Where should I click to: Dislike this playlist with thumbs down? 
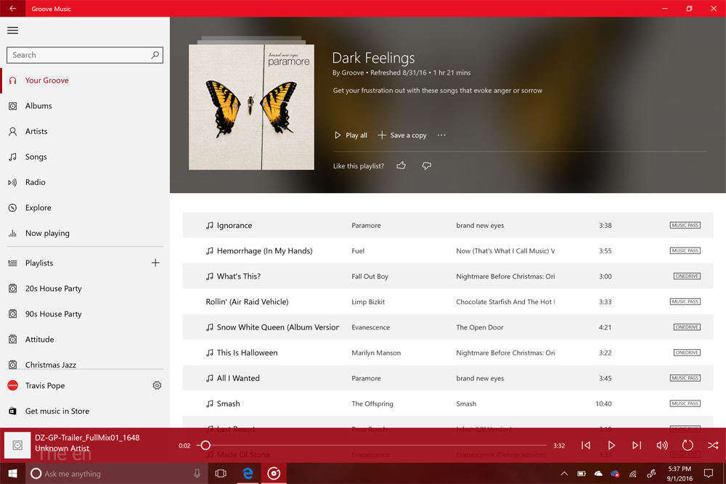pos(426,165)
